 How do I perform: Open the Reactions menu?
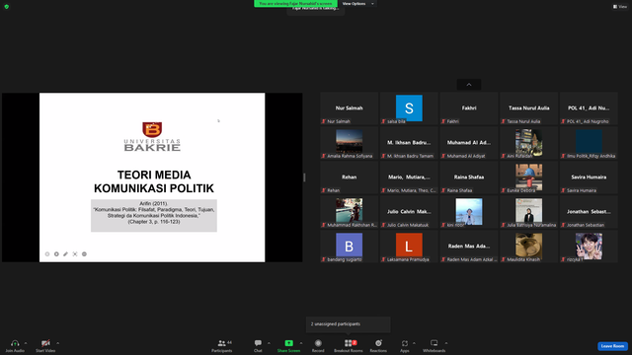(x=378, y=346)
